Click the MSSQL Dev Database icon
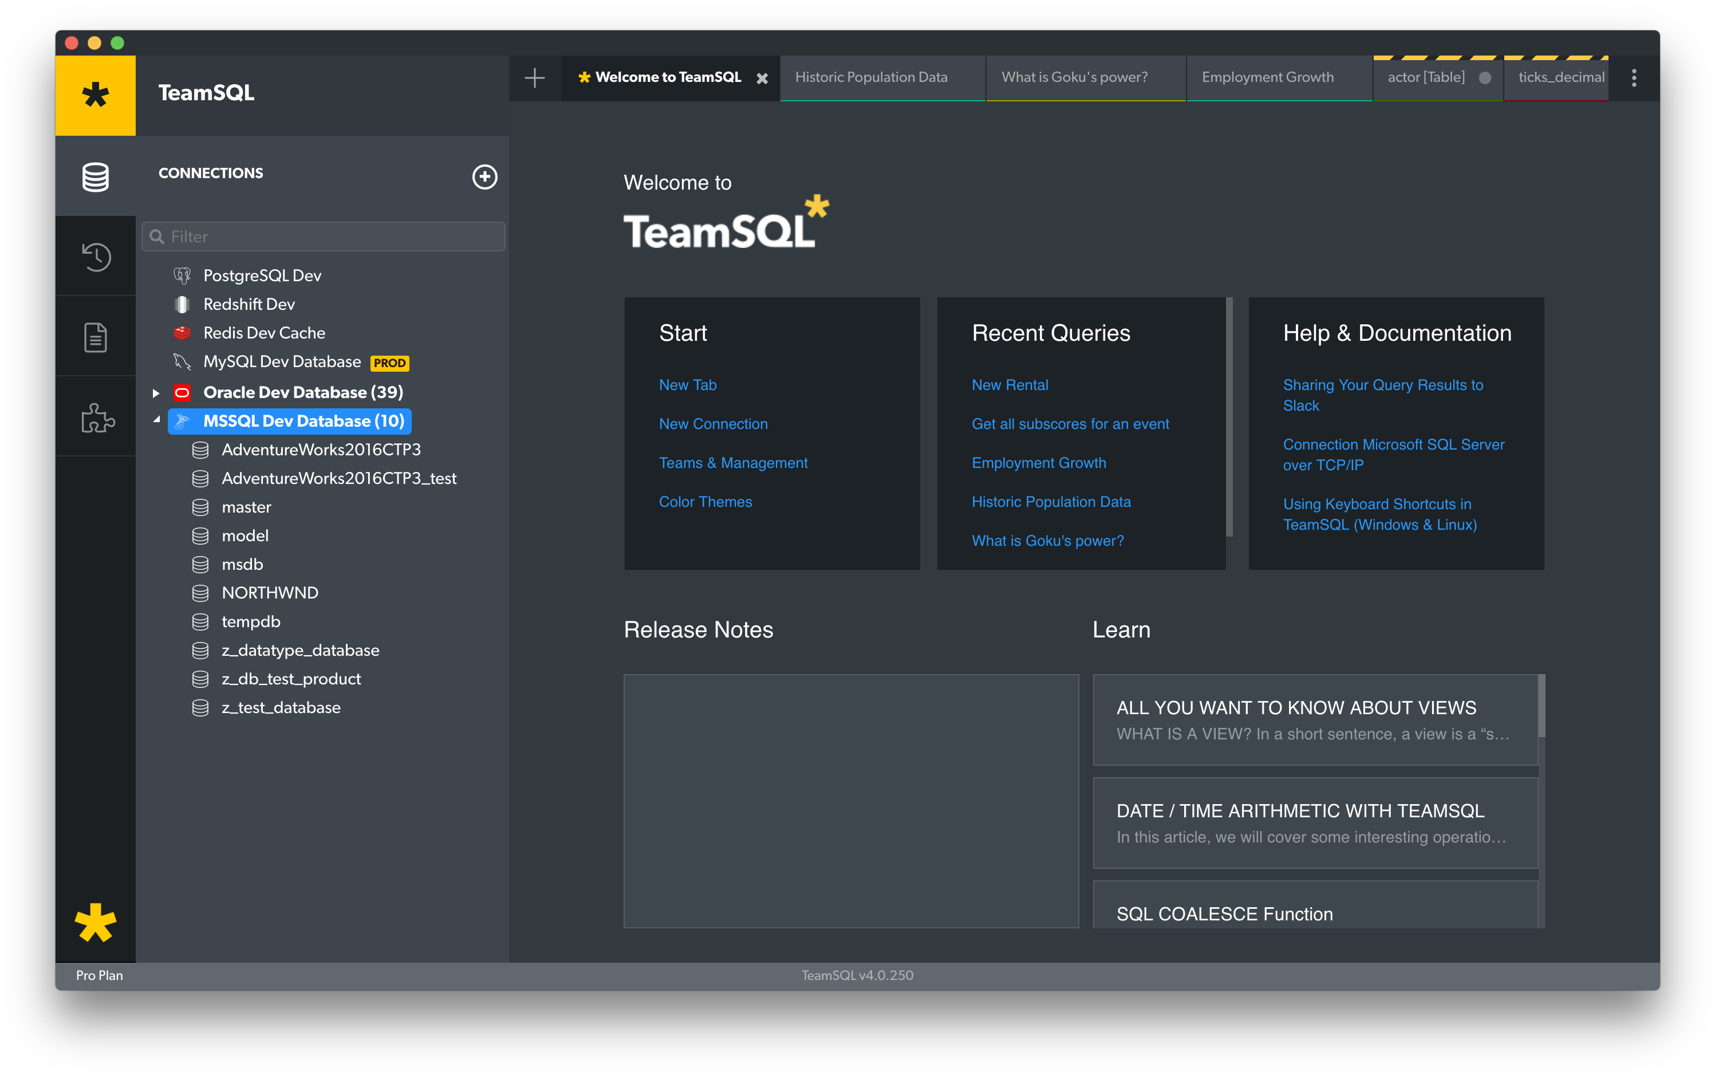The image size is (1715, 1075). pos(182,421)
